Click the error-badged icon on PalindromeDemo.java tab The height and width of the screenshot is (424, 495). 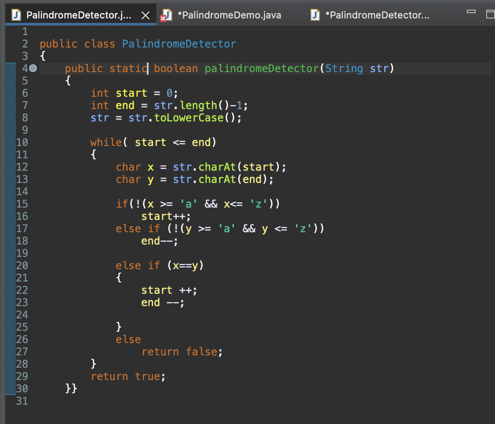click(166, 15)
